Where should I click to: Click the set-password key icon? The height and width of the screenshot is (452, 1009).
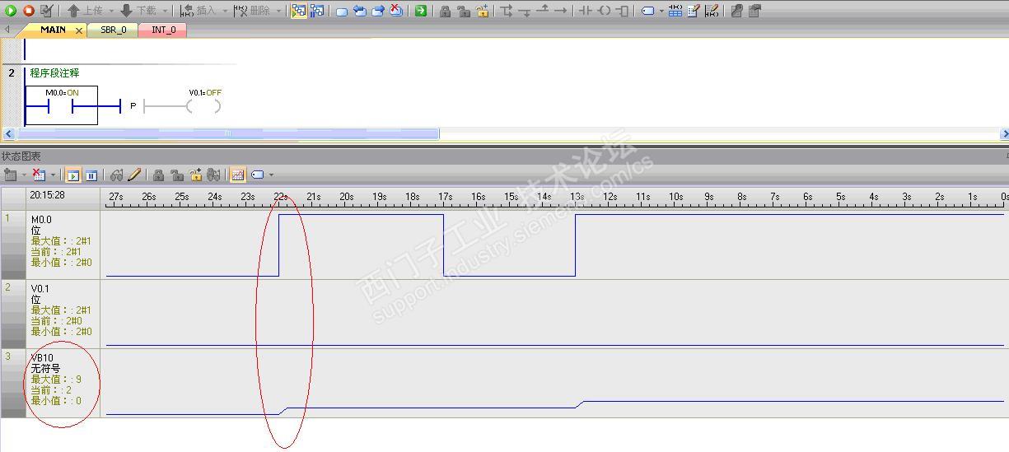click(736, 11)
